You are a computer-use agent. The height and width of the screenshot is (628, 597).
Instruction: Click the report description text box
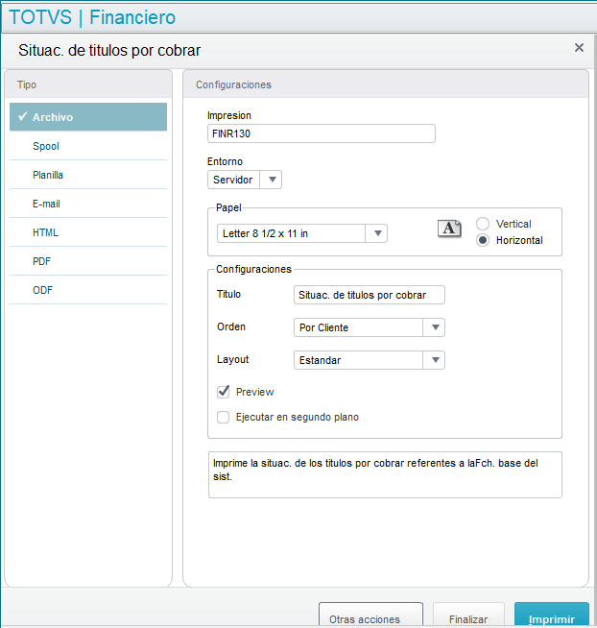coord(385,474)
